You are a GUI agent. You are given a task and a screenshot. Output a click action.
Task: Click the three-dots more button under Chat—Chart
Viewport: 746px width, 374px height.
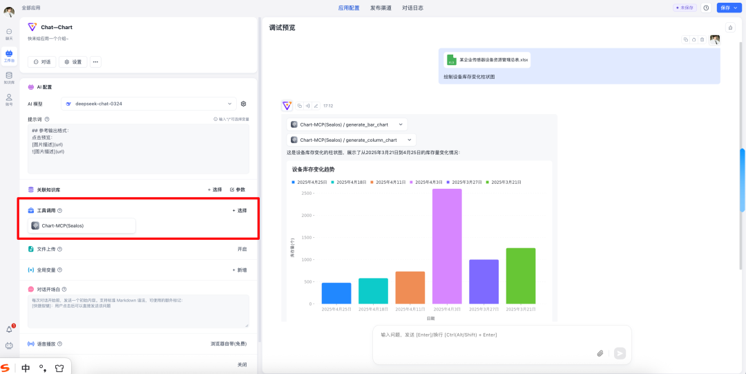click(95, 62)
